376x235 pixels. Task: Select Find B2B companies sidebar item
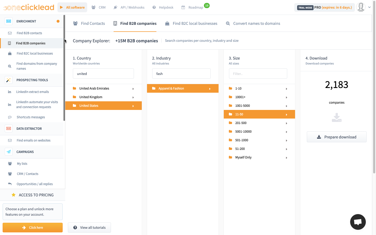[32, 43]
